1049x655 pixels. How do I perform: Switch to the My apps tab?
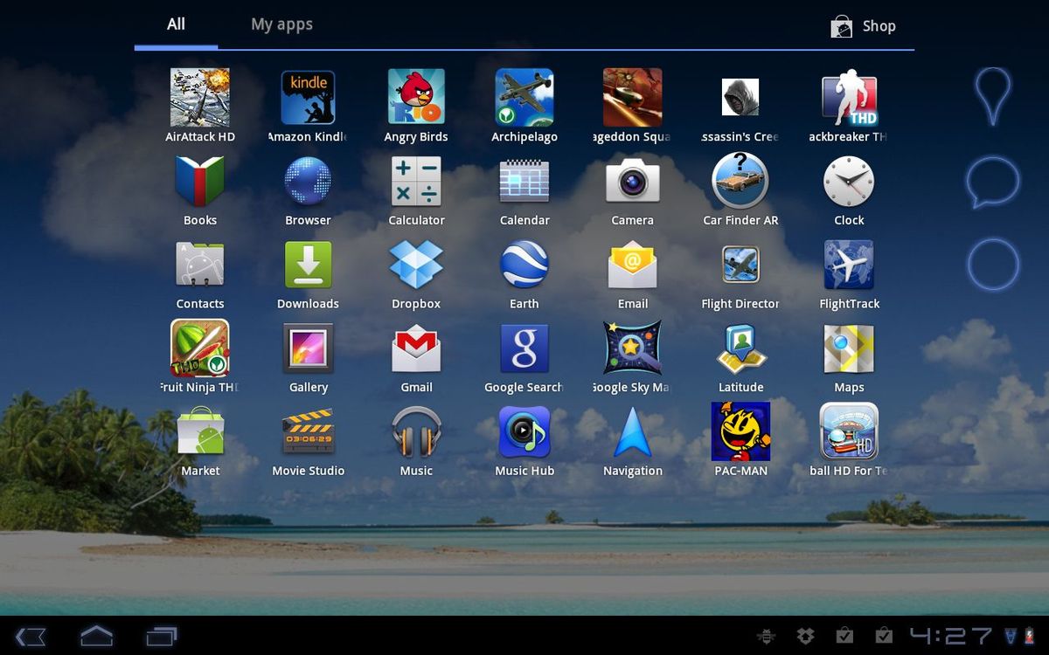tap(281, 24)
